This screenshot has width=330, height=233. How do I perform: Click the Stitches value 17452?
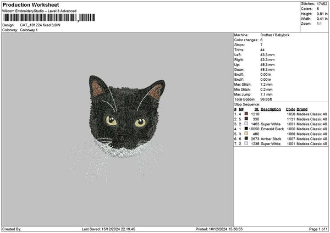click(322, 4)
